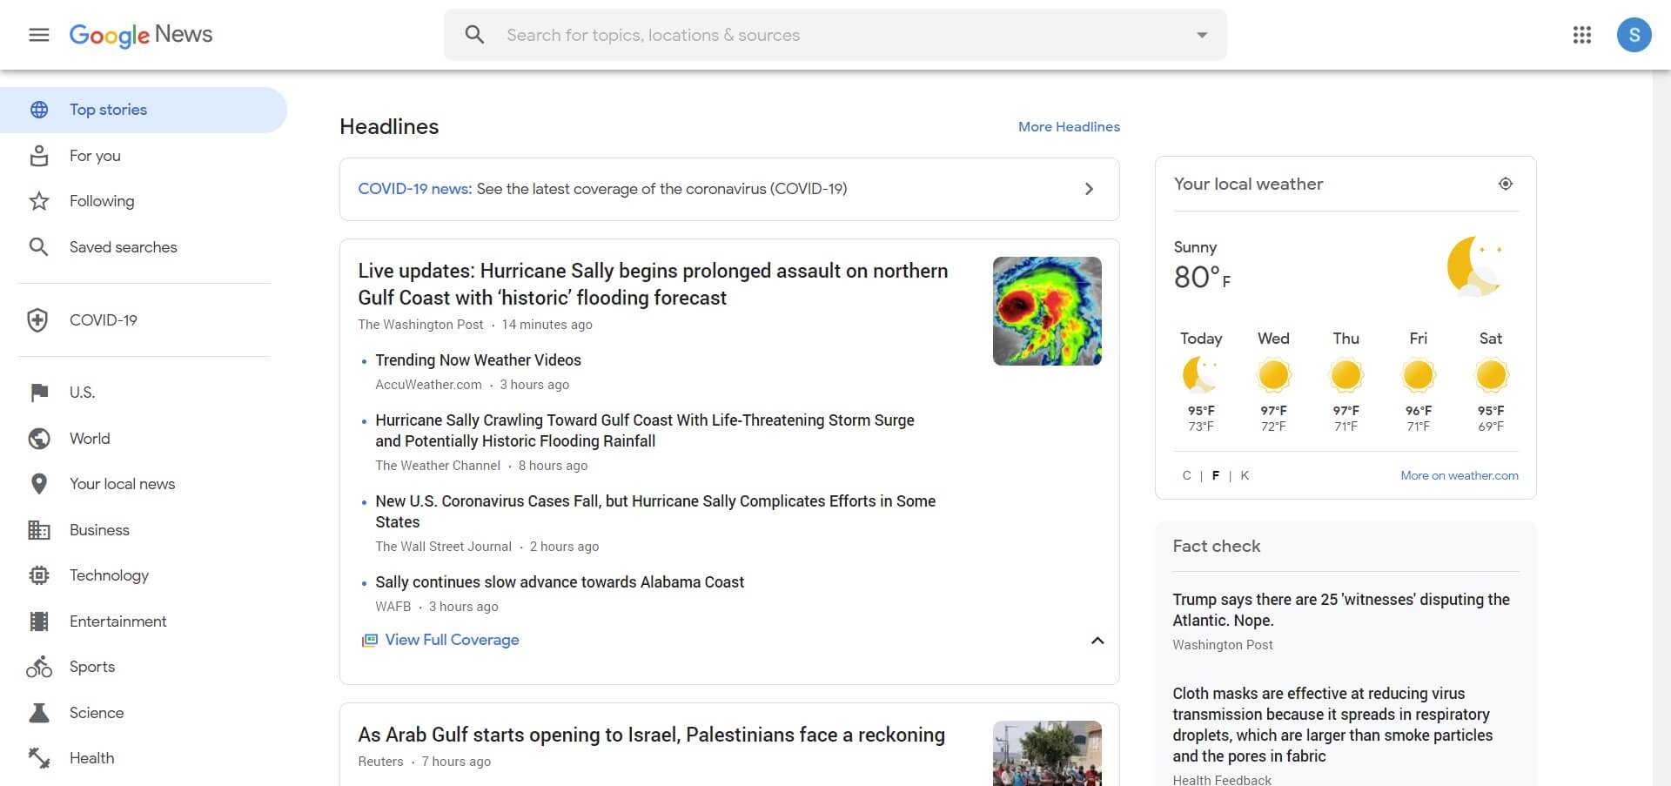Screen dimensions: 1671x786
Task: Click the COVID-19 shield icon
Action: (37, 320)
